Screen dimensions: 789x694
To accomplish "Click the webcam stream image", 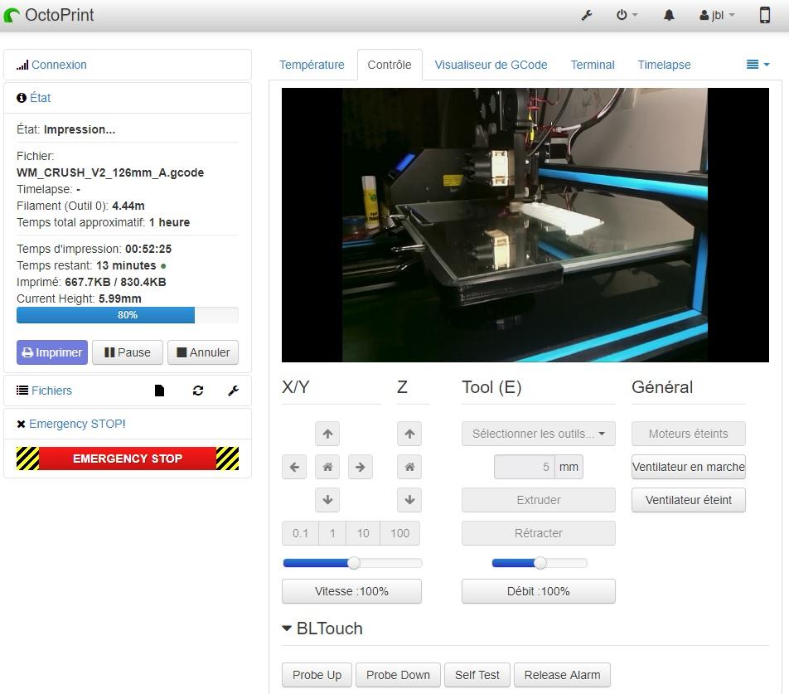I will (525, 225).
